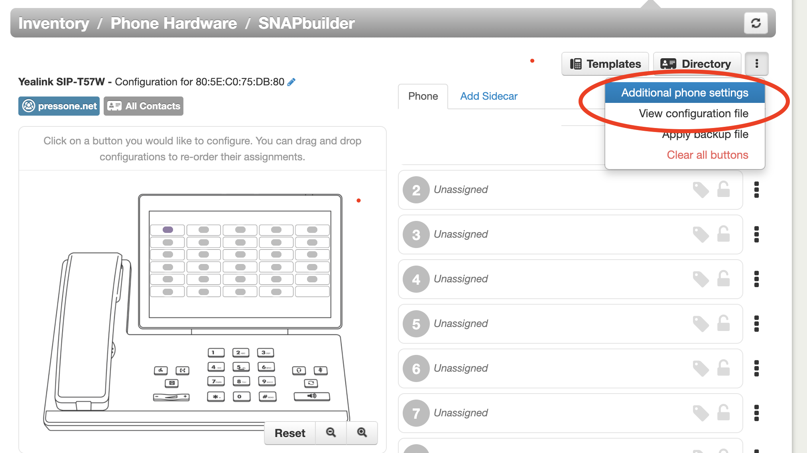Screen dimensions: 807x453
Task: Click purple line key on phone screen
Action: (x=168, y=230)
